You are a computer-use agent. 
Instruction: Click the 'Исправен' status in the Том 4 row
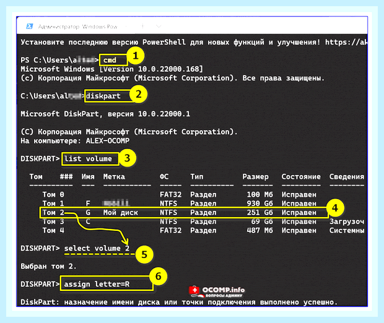299,230
